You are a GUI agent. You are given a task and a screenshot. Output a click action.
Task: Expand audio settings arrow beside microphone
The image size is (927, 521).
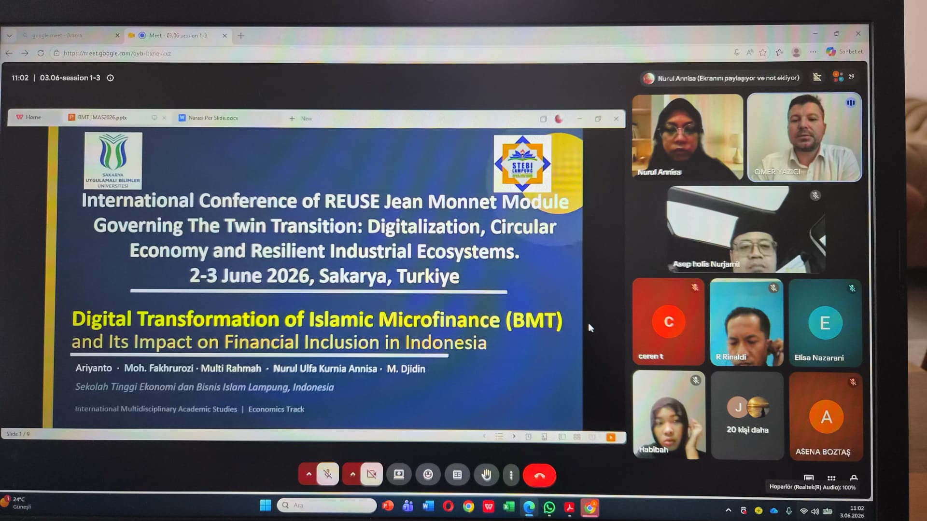pyautogui.click(x=309, y=474)
